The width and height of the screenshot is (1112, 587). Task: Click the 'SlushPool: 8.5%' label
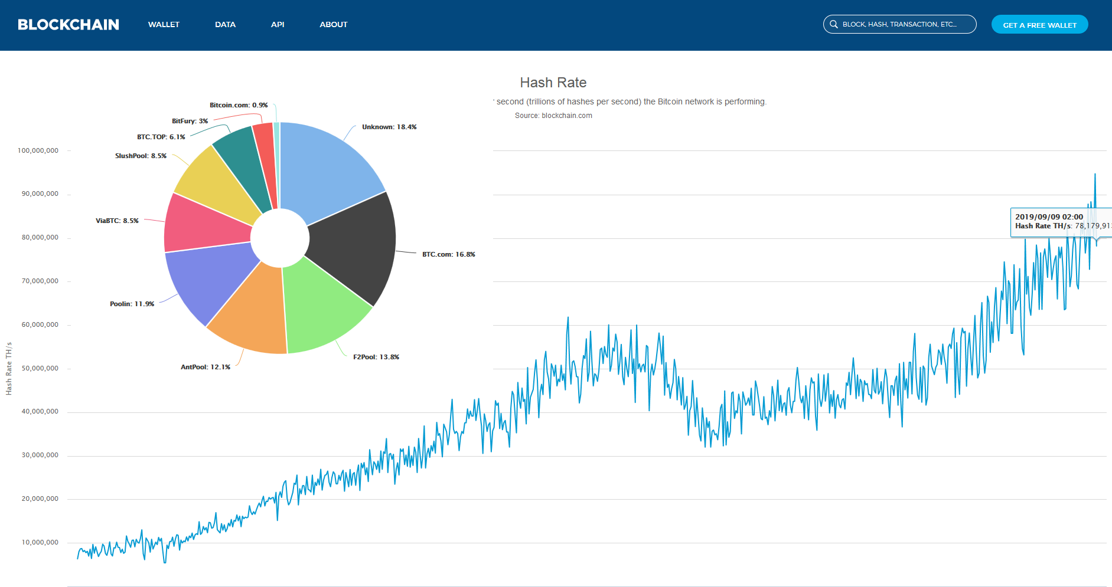click(x=141, y=156)
